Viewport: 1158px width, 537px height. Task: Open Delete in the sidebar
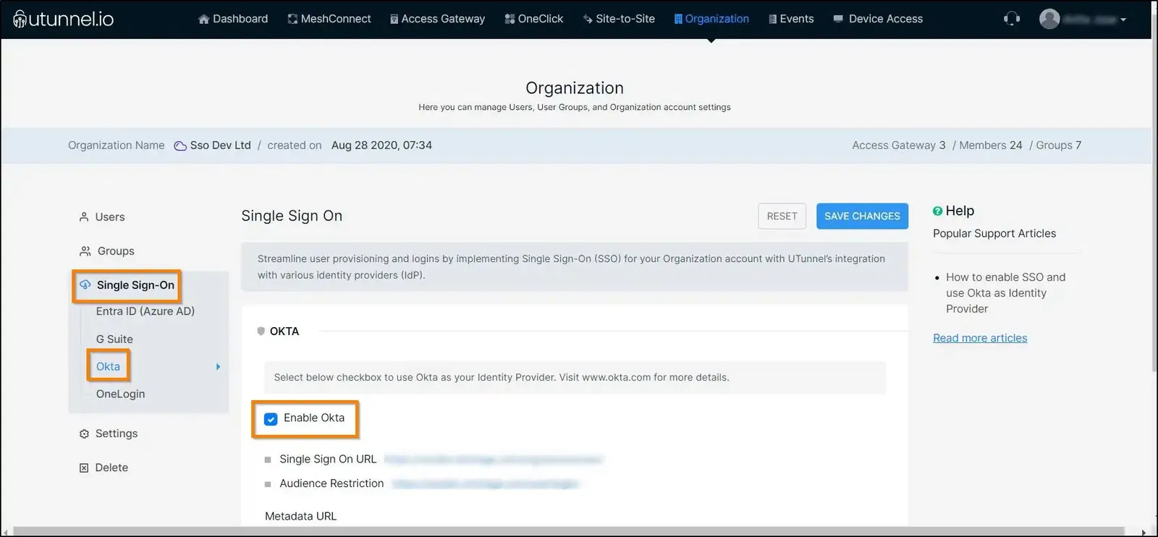coord(111,468)
